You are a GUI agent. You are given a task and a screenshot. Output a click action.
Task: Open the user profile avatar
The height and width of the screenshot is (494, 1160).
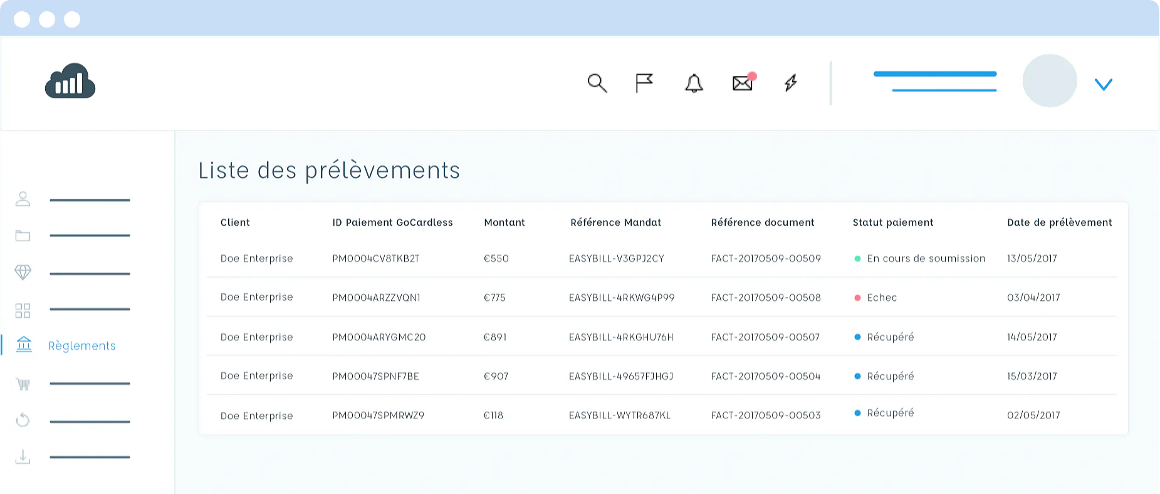click(1050, 81)
